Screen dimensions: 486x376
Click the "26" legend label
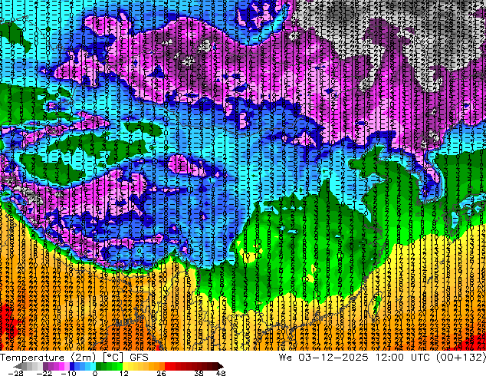click(x=161, y=373)
